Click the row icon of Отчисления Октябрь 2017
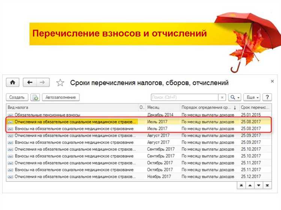The width and height of the screenshot is (281, 210). click(x=10, y=163)
